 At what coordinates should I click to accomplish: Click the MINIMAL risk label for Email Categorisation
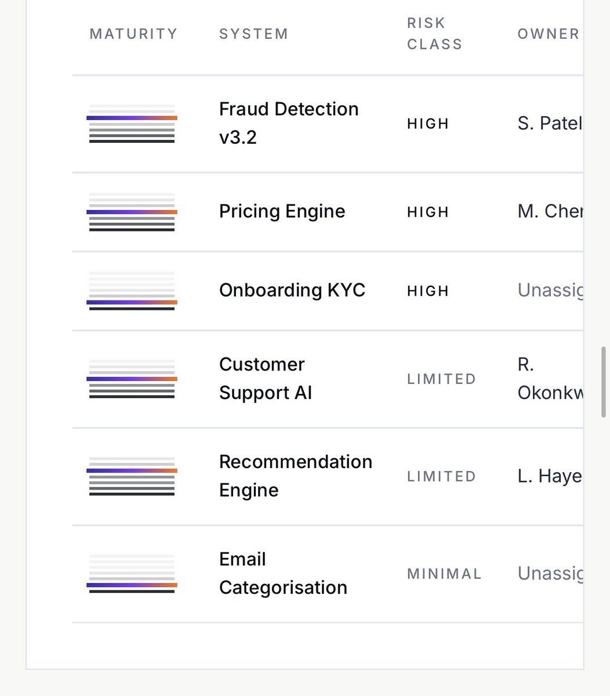(444, 574)
